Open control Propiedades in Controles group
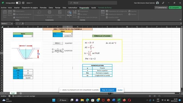Viewport: 183px width, 103px height. (x=83, y=11)
